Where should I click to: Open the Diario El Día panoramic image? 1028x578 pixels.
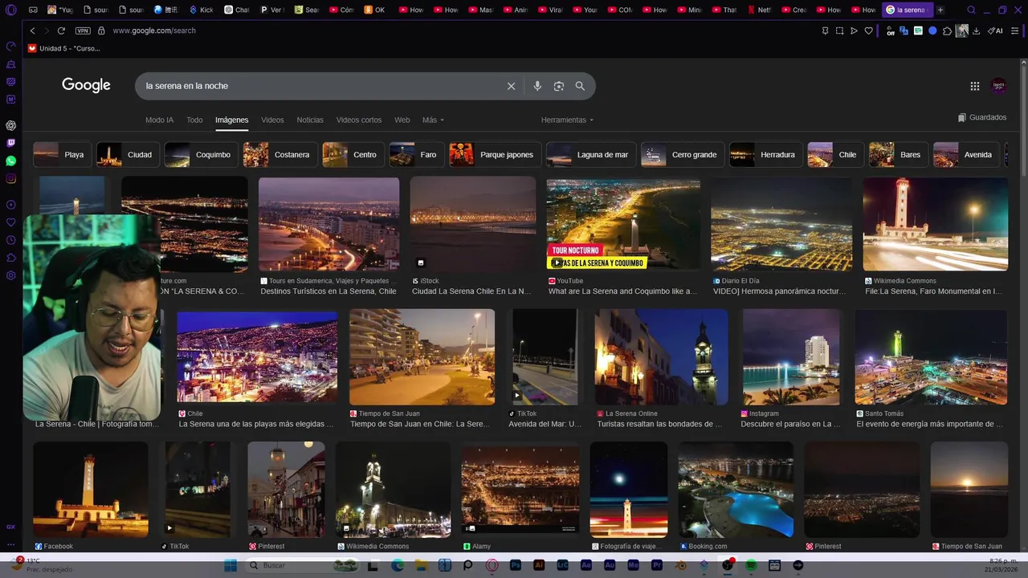click(x=781, y=224)
